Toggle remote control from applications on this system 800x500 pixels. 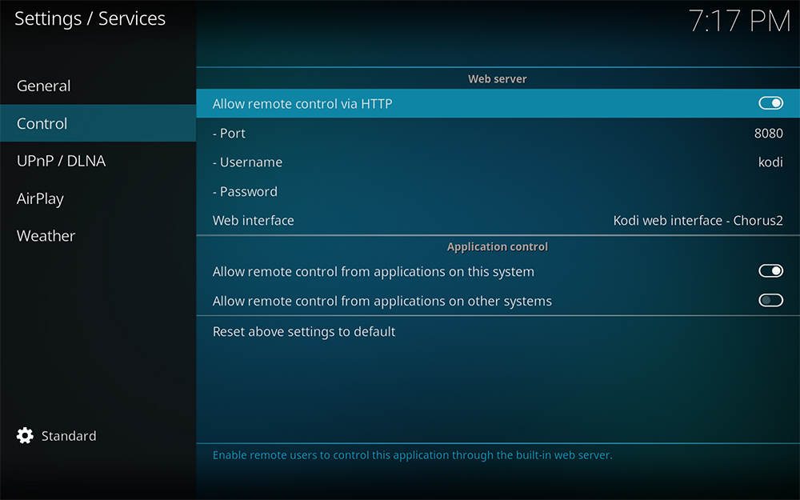point(770,270)
